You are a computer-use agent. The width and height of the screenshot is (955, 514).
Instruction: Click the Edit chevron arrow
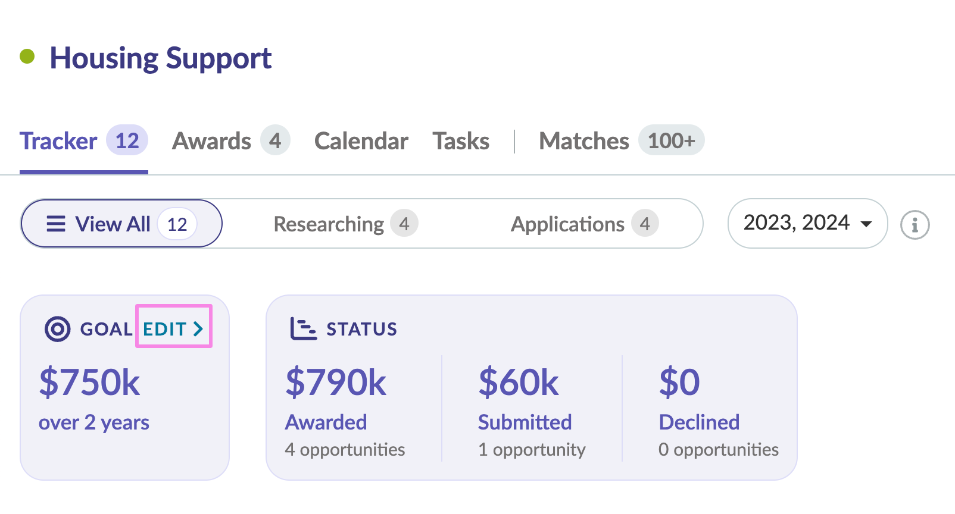198,328
